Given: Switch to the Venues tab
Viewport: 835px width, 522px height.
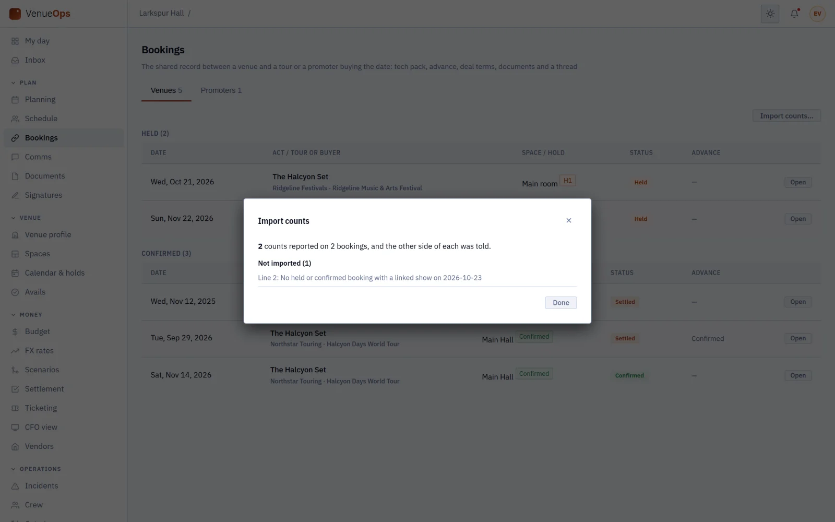Looking at the screenshot, I should point(166,90).
